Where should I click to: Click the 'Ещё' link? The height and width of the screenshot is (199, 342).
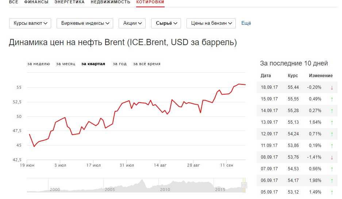[246, 23]
